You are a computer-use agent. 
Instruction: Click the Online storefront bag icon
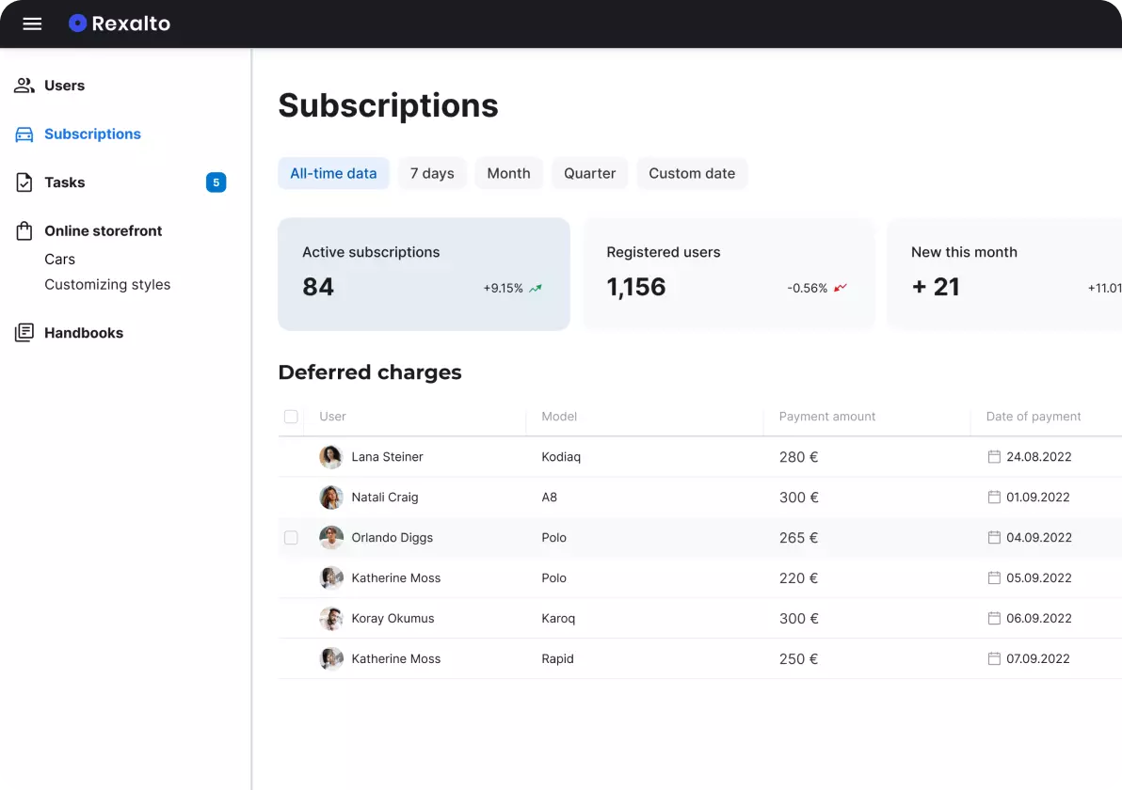tap(24, 231)
